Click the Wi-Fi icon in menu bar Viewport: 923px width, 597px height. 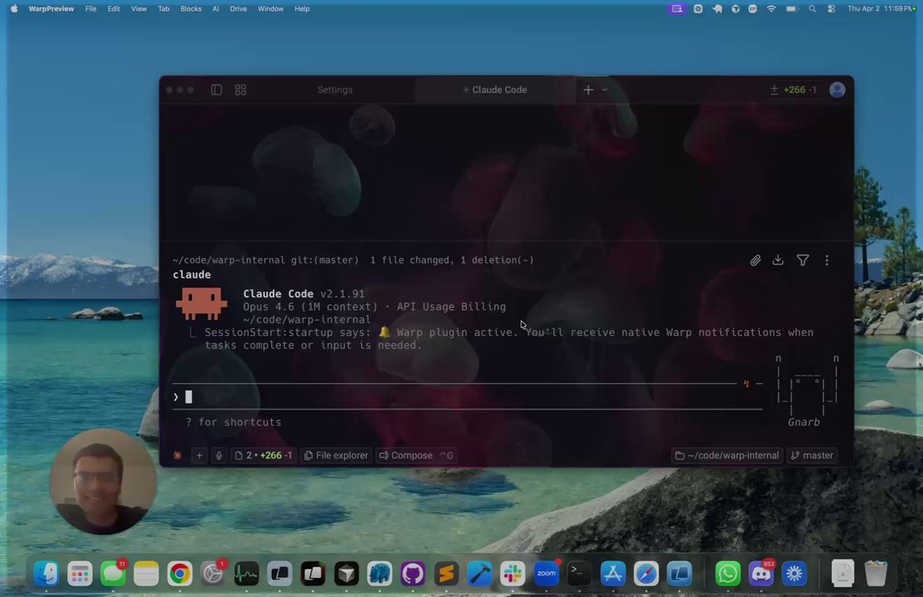771,9
